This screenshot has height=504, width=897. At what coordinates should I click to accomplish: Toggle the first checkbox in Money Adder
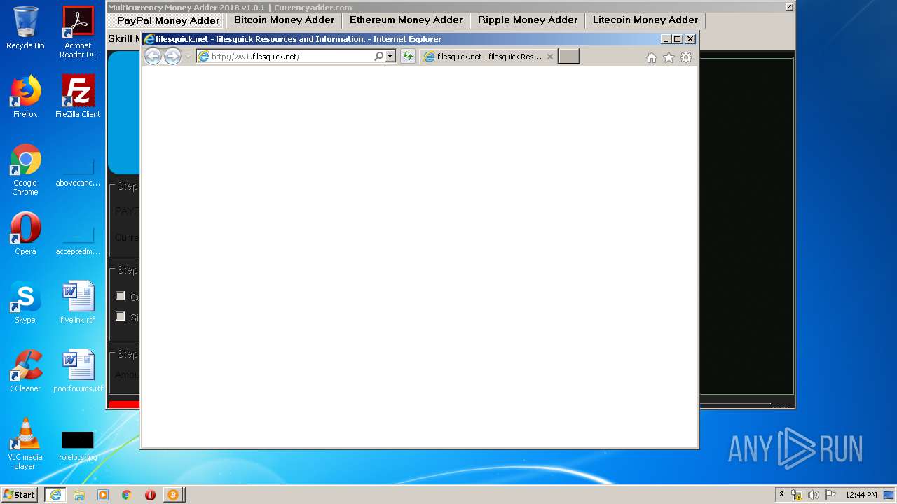[x=121, y=296]
